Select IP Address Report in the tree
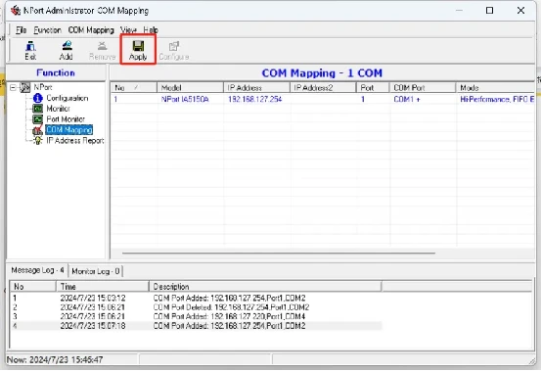 (75, 141)
